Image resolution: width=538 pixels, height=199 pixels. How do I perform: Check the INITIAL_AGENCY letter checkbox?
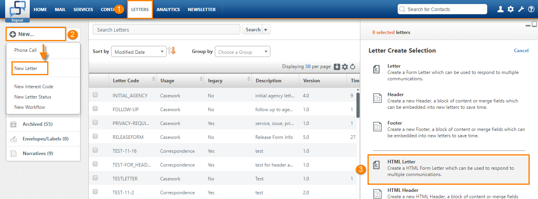click(x=95, y=95)
